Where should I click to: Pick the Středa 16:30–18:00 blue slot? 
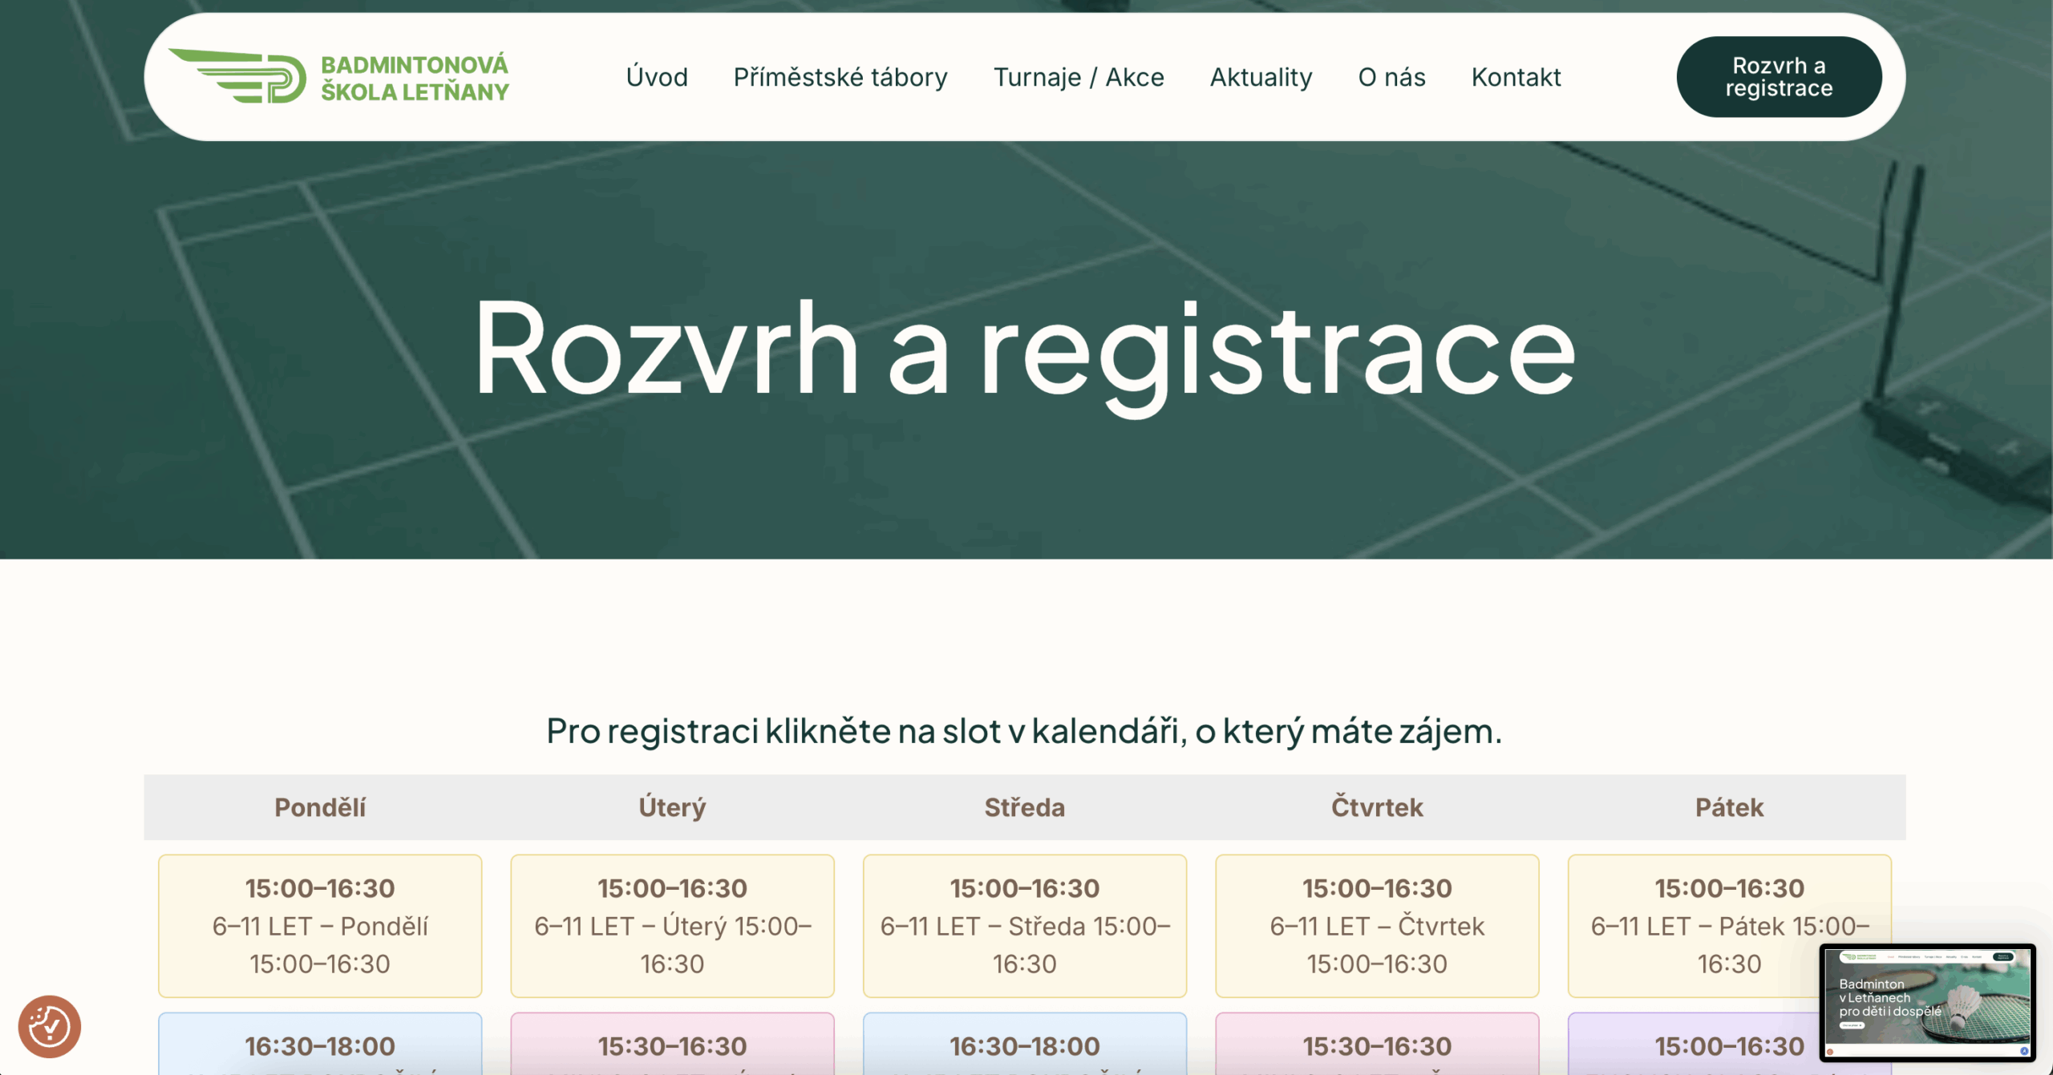click(1024, 1045)
